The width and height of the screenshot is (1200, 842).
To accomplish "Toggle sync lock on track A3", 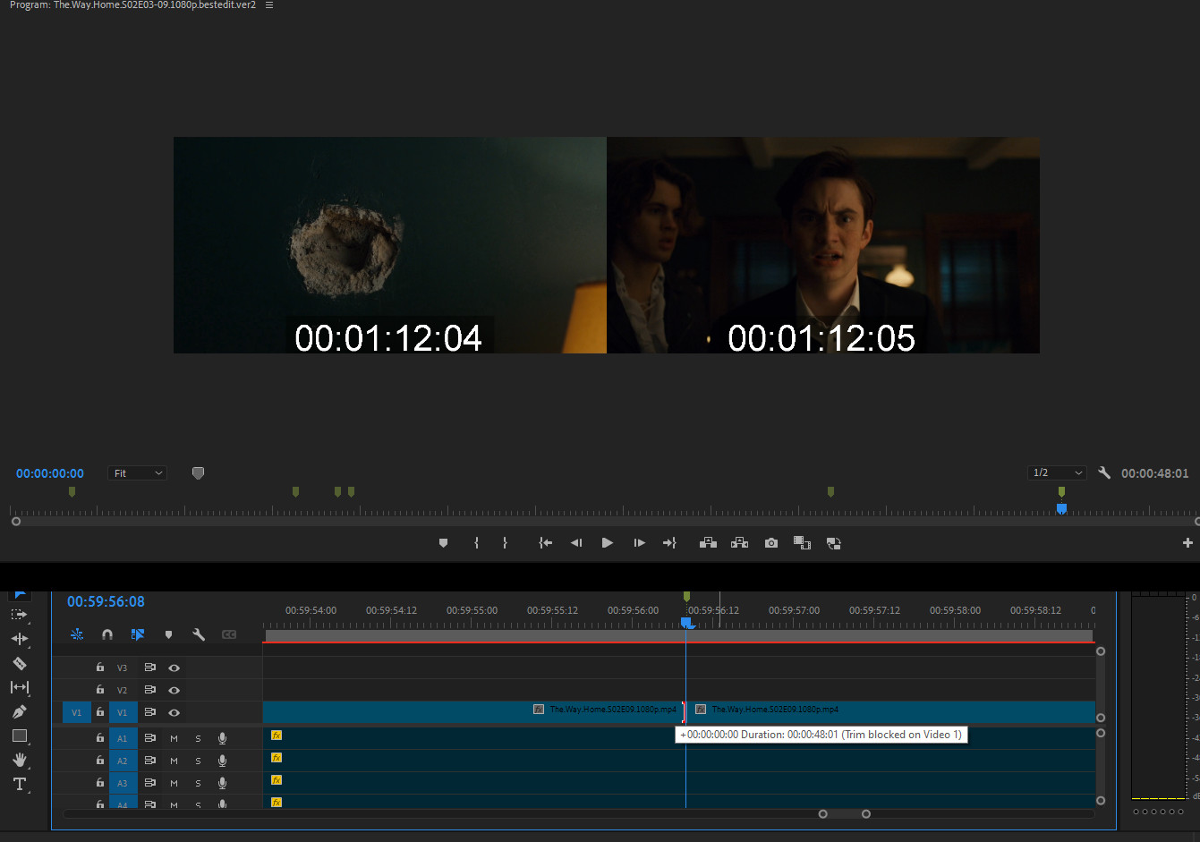I will click(149, 783).
